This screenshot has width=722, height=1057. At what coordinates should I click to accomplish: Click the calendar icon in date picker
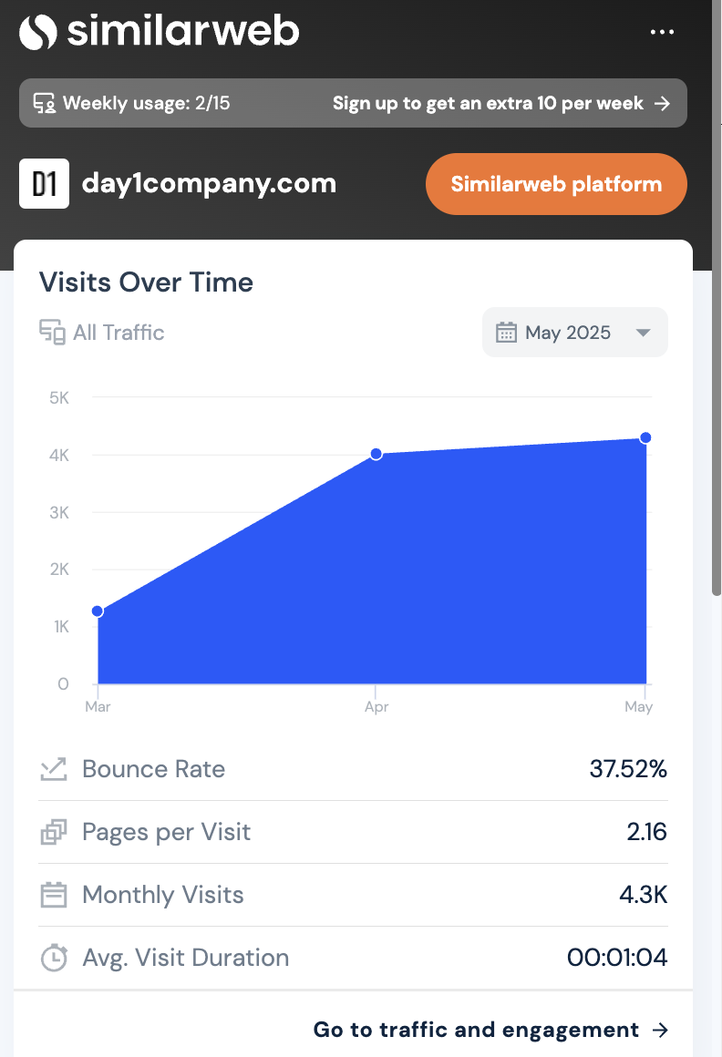tap(506, 333)
